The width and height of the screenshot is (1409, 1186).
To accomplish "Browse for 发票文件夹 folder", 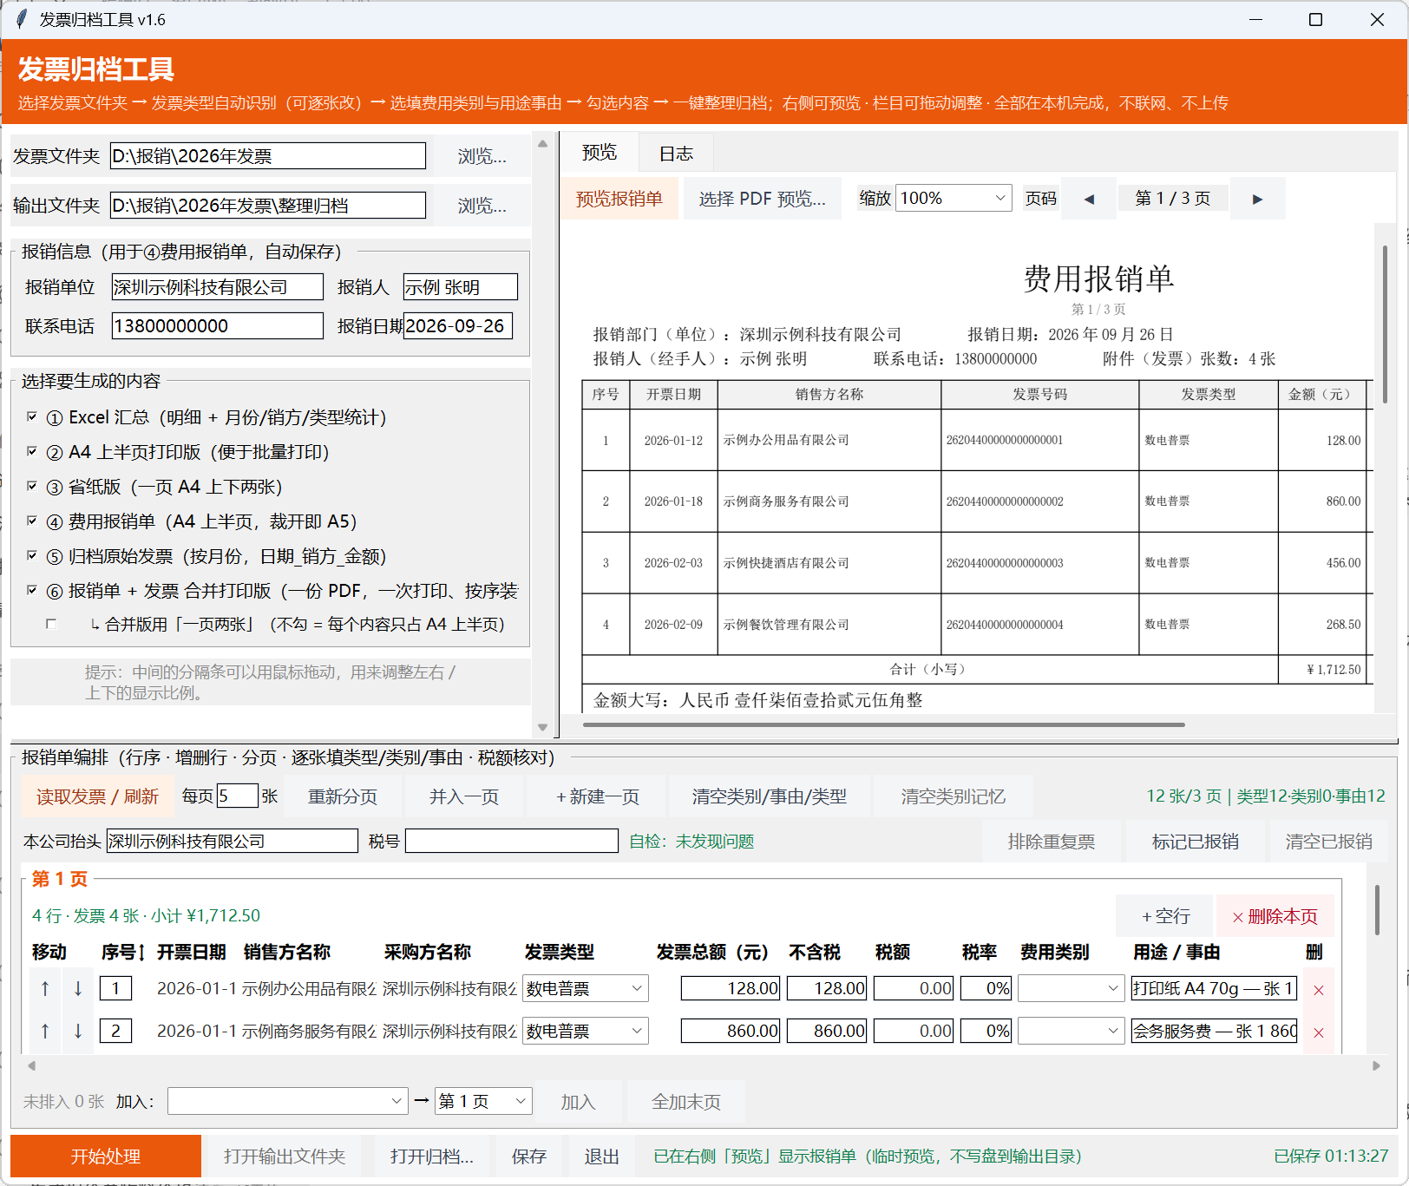I will pyautogui.click(x=482, y=156).
